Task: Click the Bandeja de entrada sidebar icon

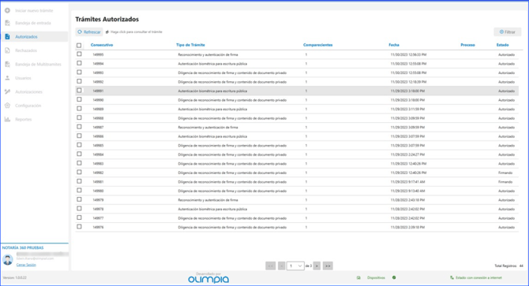Action: pyautogui.click(x=7, y=23)
